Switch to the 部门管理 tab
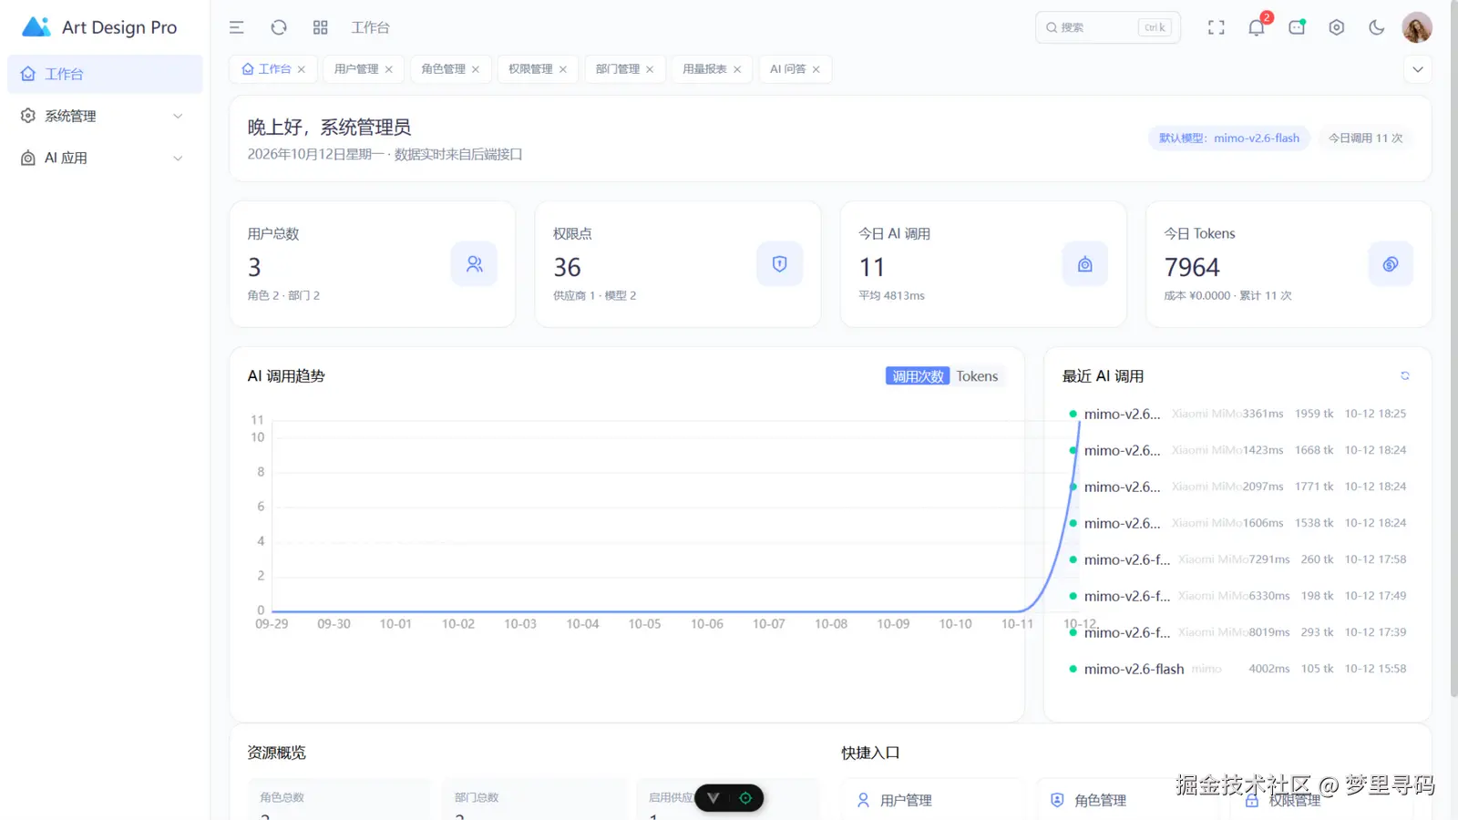The height and width of the screenshot is (820, 1458). pyautogui.click(x=618, y=69)
